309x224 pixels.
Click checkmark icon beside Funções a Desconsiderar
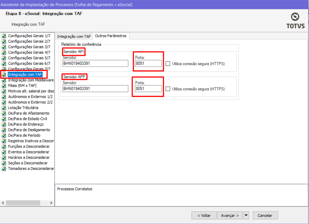coord(4,146)
